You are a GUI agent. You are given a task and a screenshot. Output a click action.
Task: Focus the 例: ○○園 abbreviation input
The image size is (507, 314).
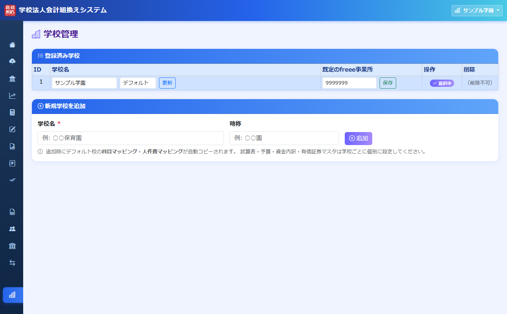(284, 138)
